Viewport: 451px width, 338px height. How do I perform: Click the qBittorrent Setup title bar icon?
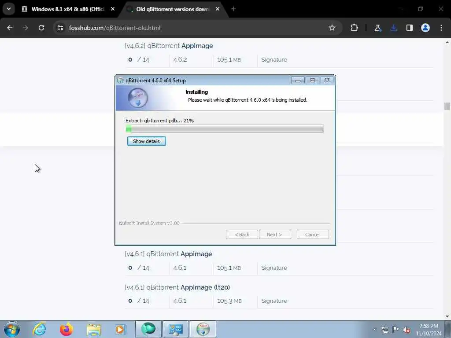(121, 81)
